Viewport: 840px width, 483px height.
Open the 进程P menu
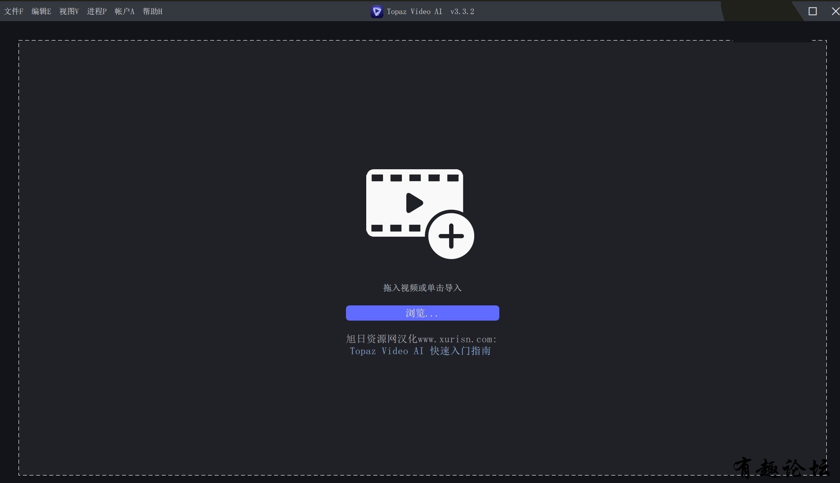[x=97, y=11]
